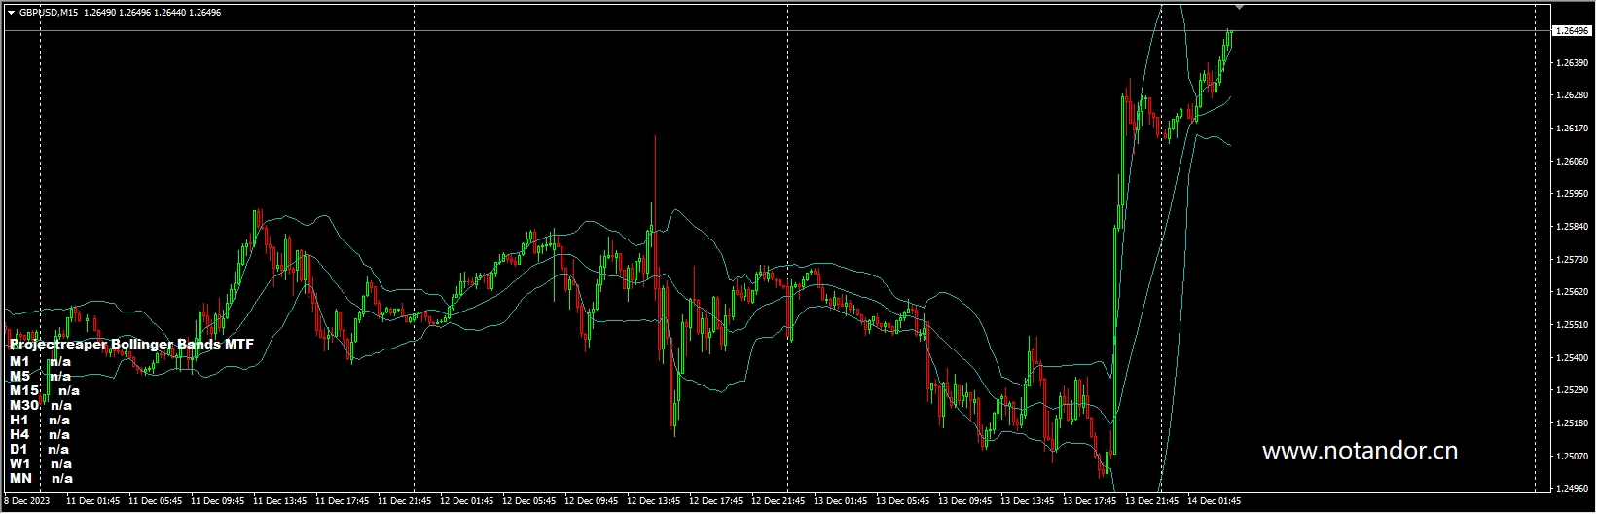Click the 13 Dec 05:45 time label
Image resolution: width=1597 pixels, height=514 pixels.
tap(903, 502)
